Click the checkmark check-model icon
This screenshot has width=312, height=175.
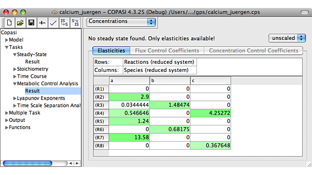click(x=53, y=23)
